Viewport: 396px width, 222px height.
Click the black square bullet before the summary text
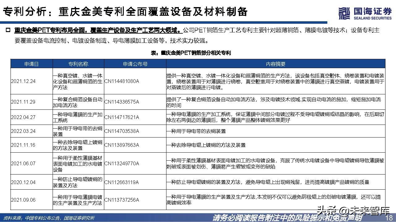(x=8, y=30)
